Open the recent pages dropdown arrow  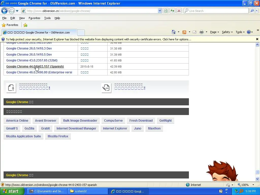[x=17, y=11]
